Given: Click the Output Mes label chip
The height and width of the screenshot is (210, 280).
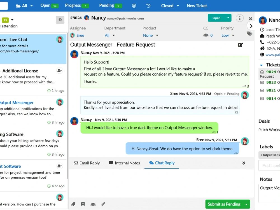Looking at the screenshot, I should coord(269,155).
